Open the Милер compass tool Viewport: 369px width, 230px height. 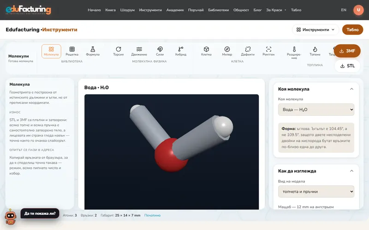227,51
